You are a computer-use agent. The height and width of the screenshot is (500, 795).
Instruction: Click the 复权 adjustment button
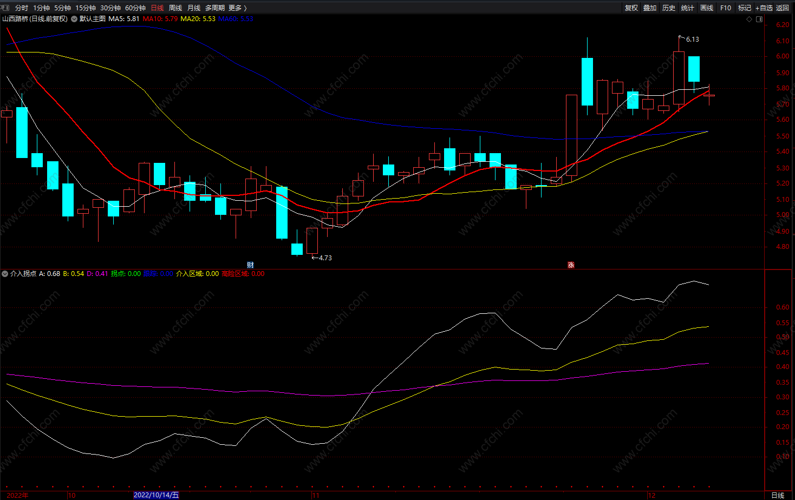click(631, 8)
